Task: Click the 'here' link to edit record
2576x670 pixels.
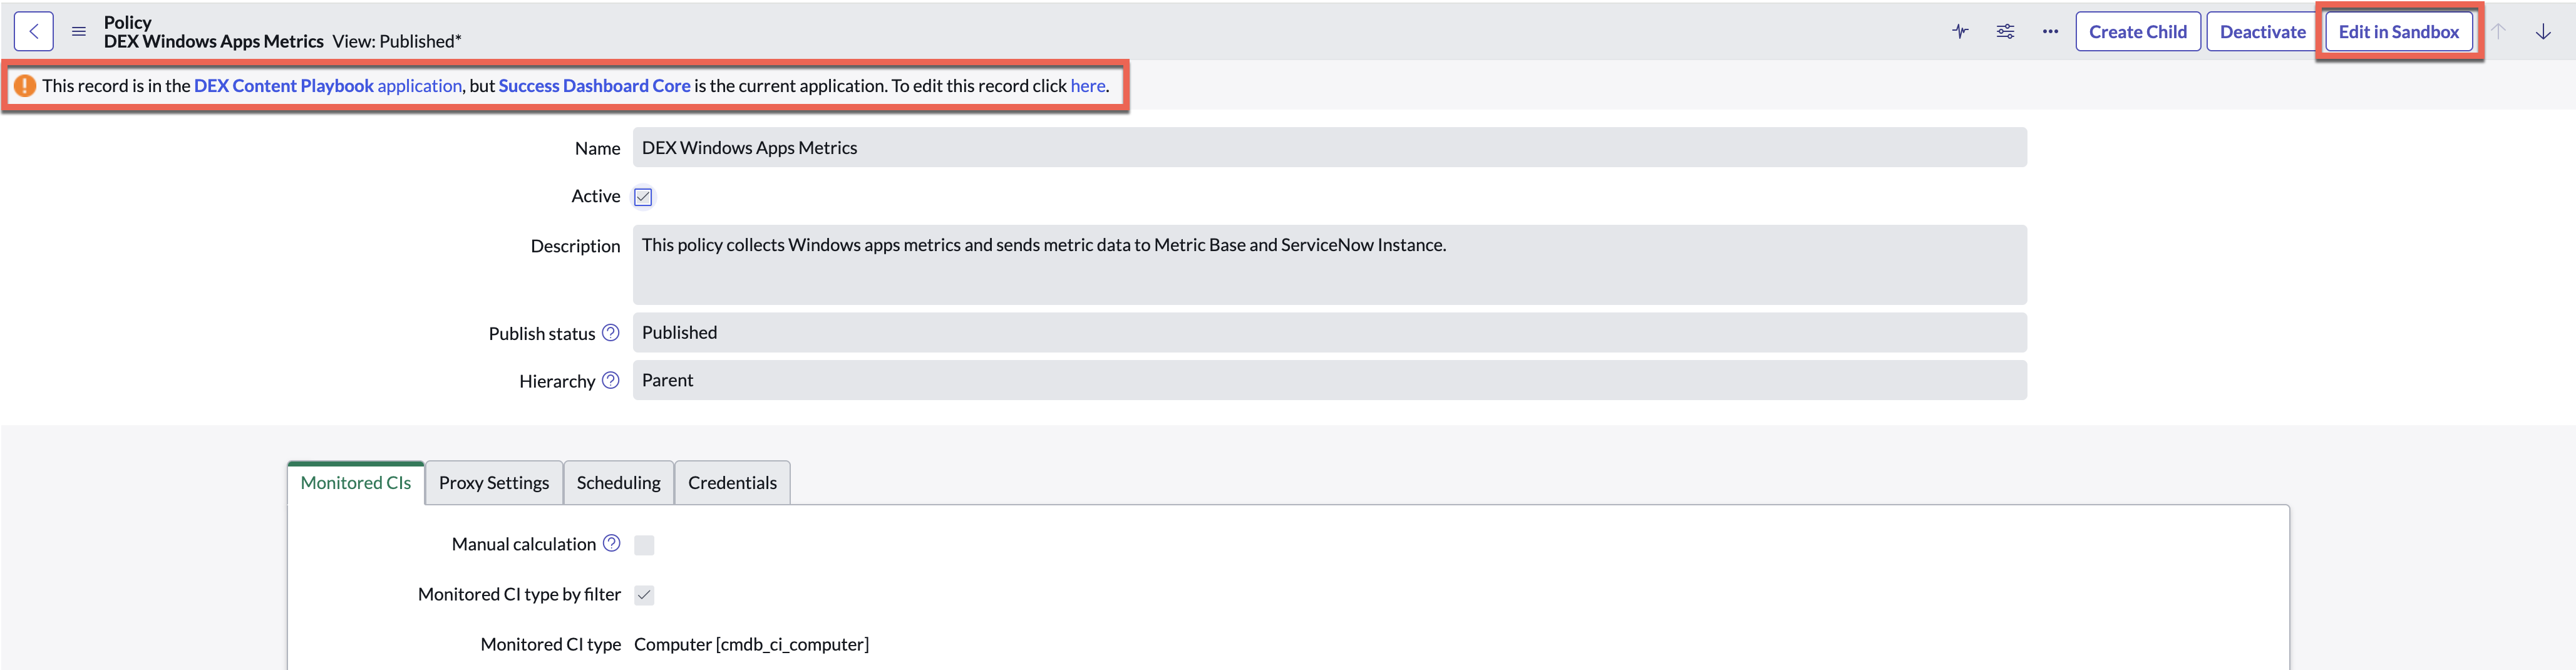Action: tap(1088, 86)
